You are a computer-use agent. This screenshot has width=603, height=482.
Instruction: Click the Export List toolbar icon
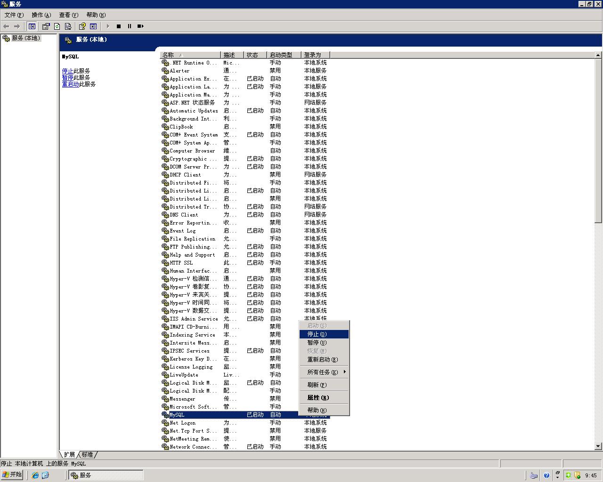click(68, 26)
